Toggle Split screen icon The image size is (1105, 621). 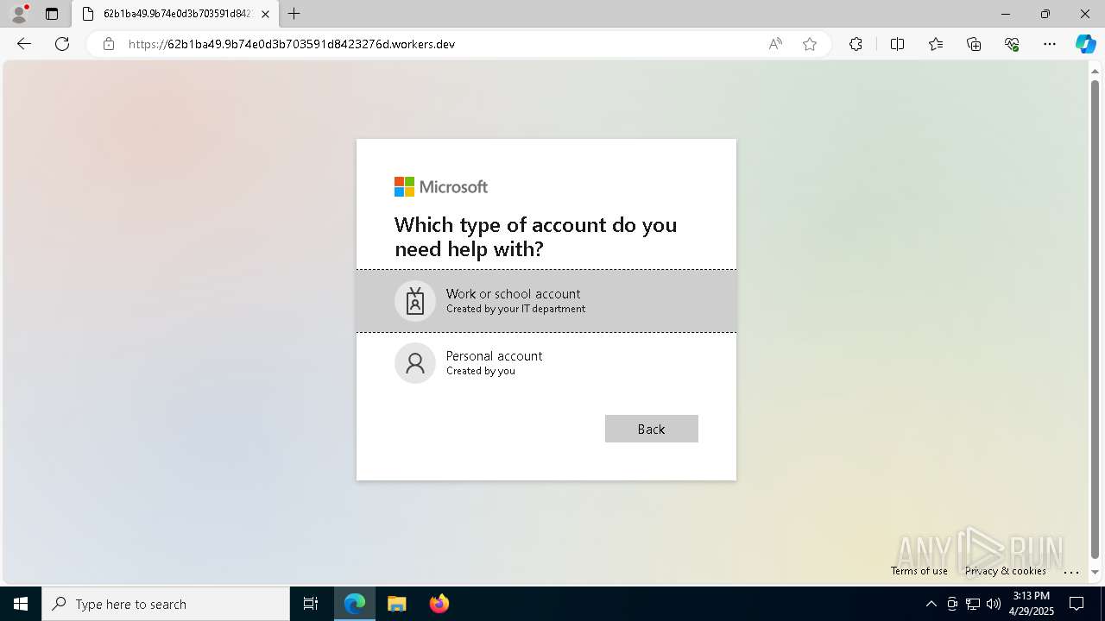point(897,44)
